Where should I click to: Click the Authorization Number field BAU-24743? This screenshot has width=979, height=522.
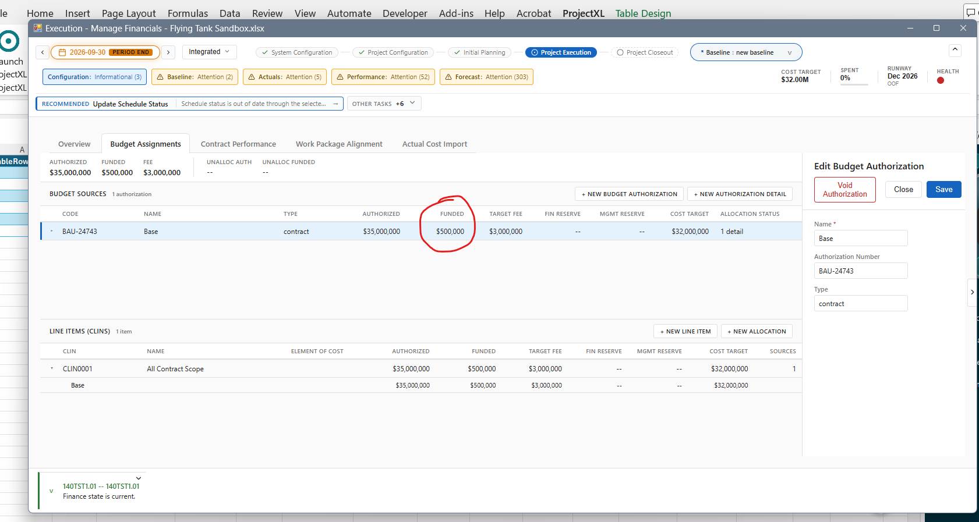(861, 271)
